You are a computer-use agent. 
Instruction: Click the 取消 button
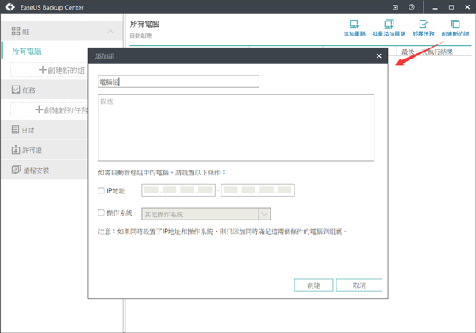tap(359, 285)
